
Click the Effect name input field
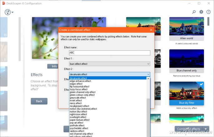point(110,53)
